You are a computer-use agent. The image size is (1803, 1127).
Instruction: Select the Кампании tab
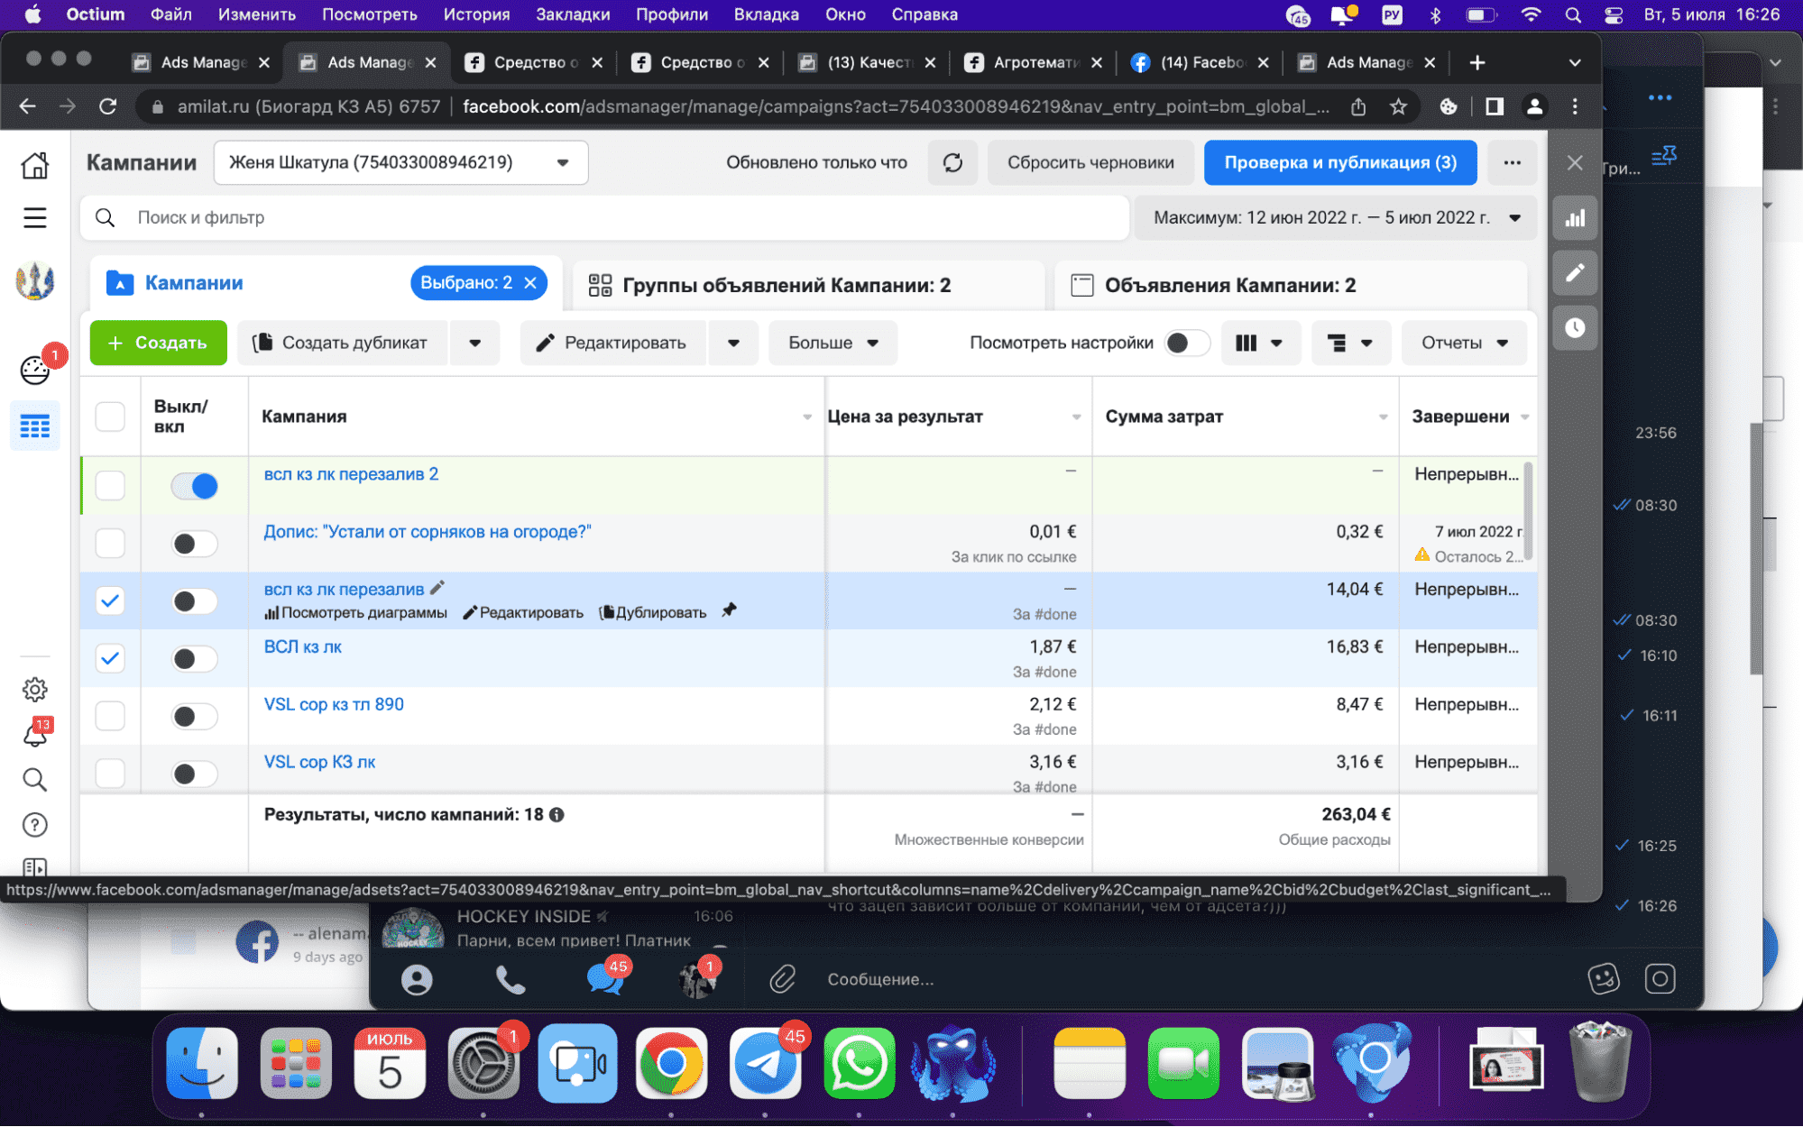(x=194, y=283)
